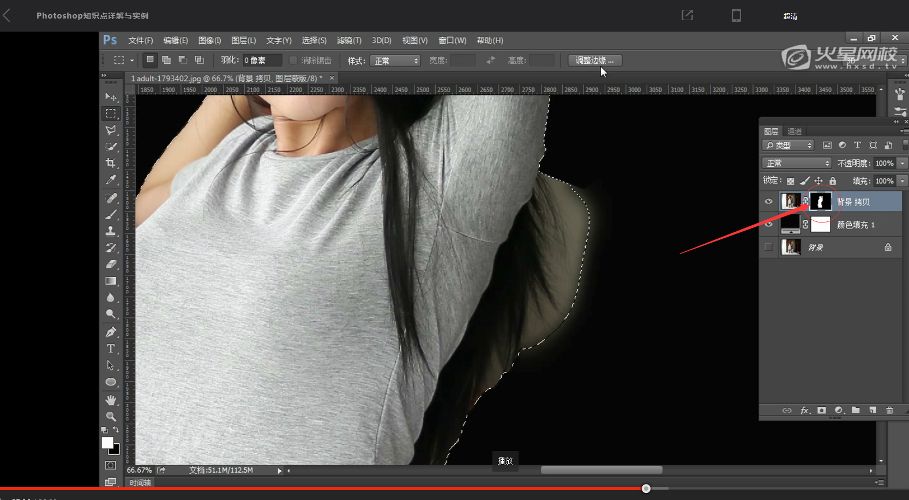Select the Blur tool
This screenshot has height=500, width=909.
click(x=111, y=297)
